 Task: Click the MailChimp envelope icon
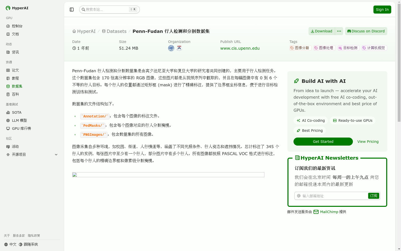point(316,212)
